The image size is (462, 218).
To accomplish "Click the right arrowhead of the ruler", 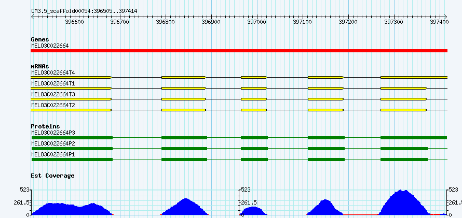I will [445, 17].
